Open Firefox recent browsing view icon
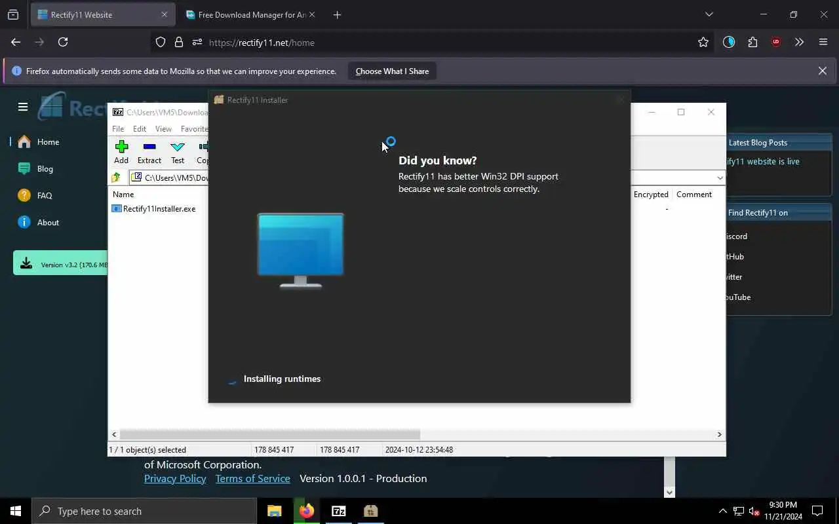Image resolution: width=839 pixels, height=524 pixels. coord(13,14)
